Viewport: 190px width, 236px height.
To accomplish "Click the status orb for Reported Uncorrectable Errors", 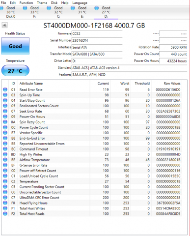I will pyautogui.click(x=5, y=144).
